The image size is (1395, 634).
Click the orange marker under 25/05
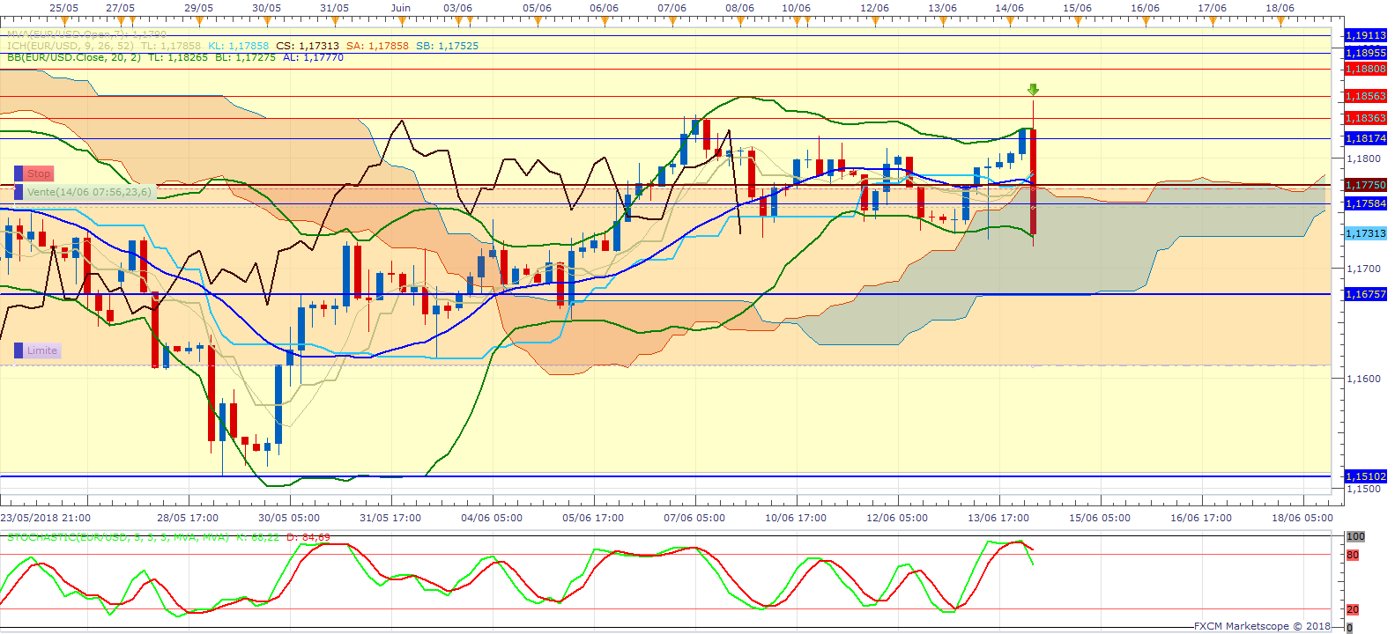tap(63, 20)
